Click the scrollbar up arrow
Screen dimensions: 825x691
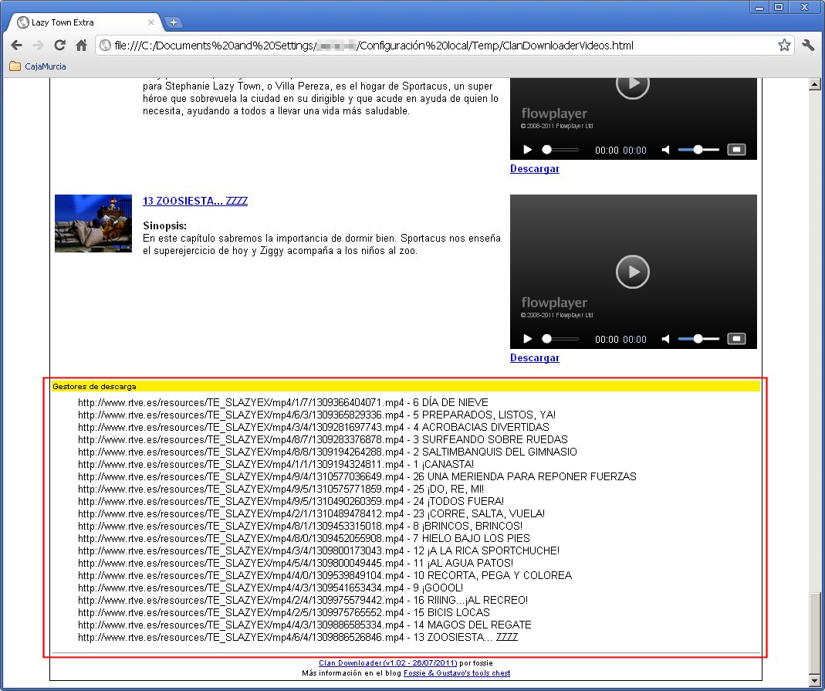[815, 84]
